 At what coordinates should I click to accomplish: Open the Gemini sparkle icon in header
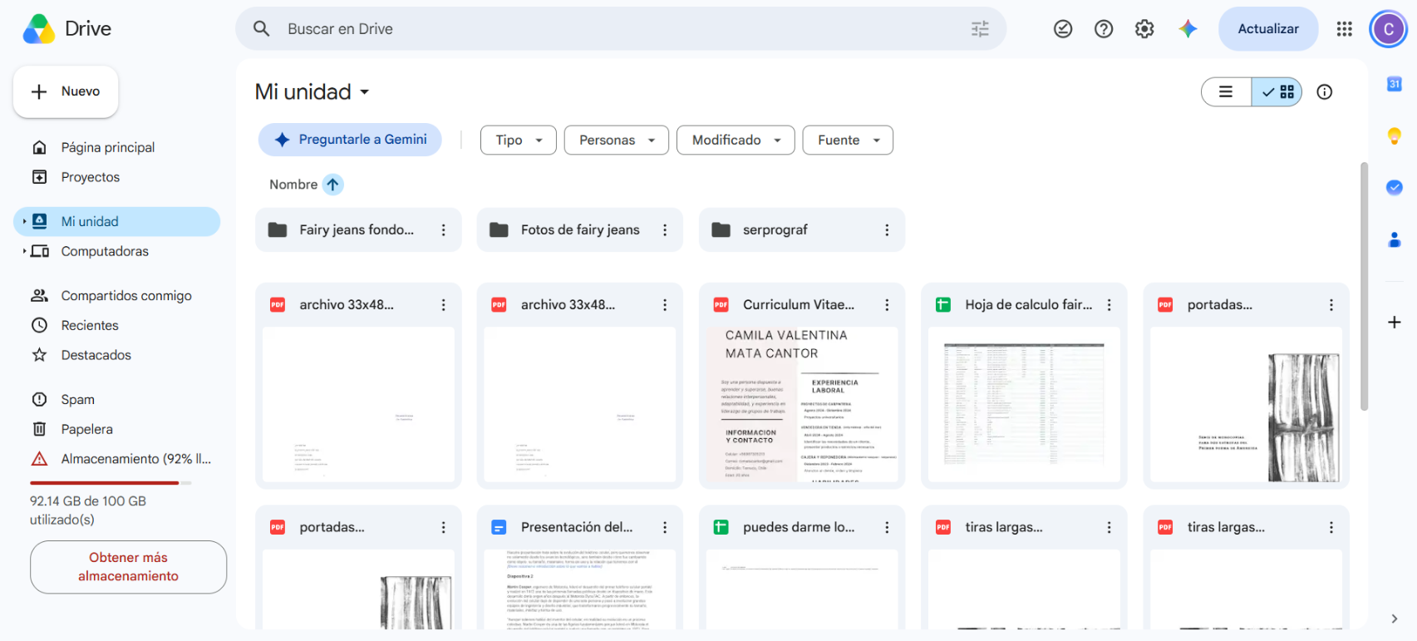(1188, 29)
